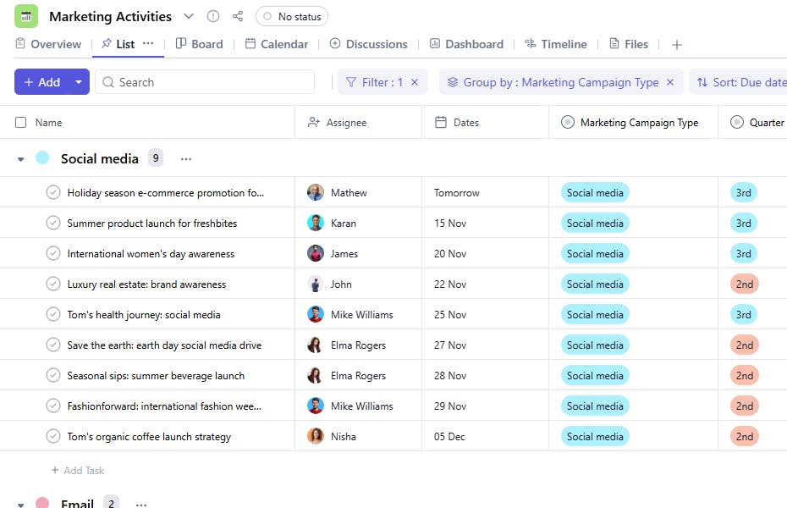Click Mathew's assignee avatar
787x508 pixels.
(x=316, y=193)
